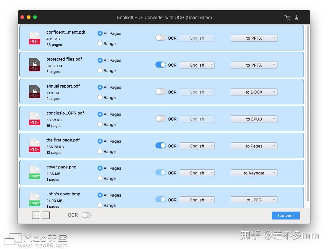Viewport: 328px width, 249px height.
Task: Click the 318.20 KB size text
Action: (55, 66)
